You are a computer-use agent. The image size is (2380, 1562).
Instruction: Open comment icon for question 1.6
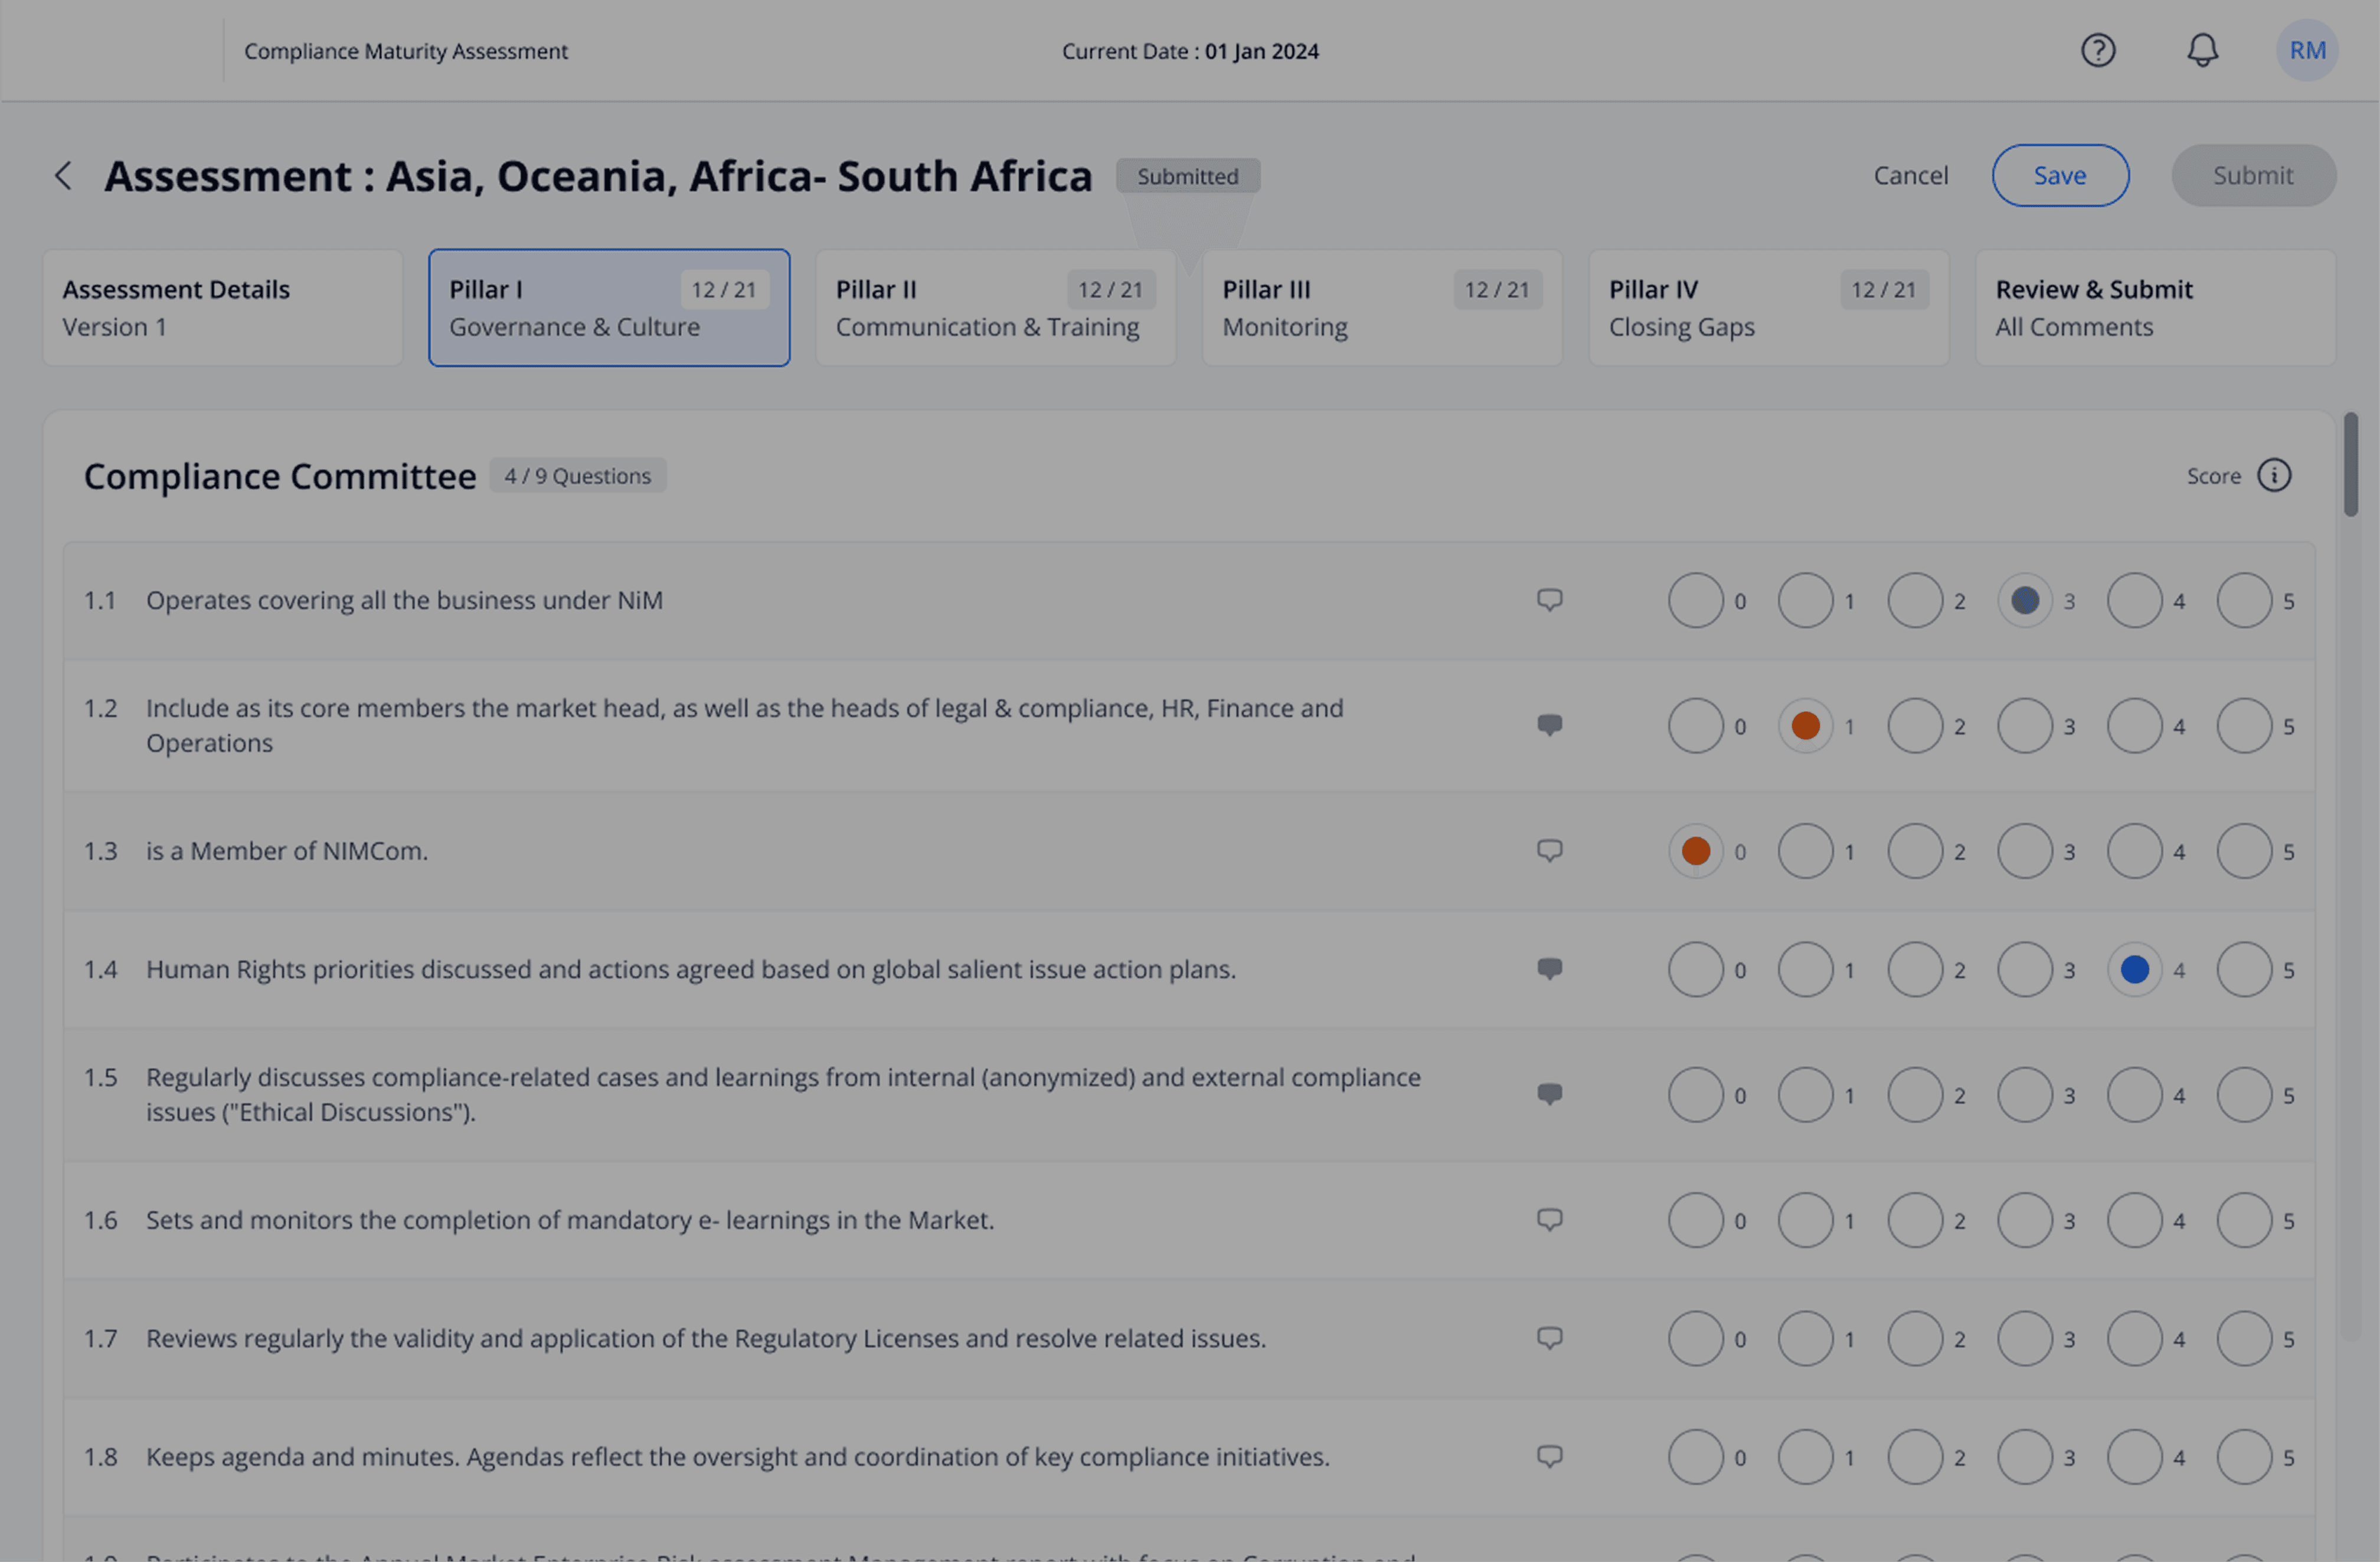[1549, 1220]
